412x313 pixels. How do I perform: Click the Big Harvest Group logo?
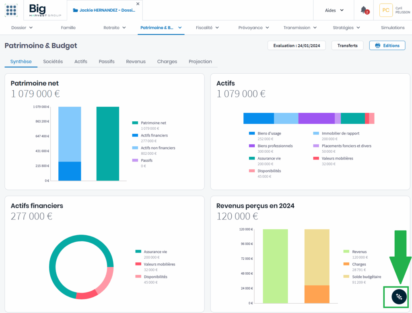pos(43,10)
